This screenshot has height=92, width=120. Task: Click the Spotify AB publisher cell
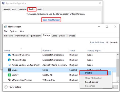[x=47, y=75]
